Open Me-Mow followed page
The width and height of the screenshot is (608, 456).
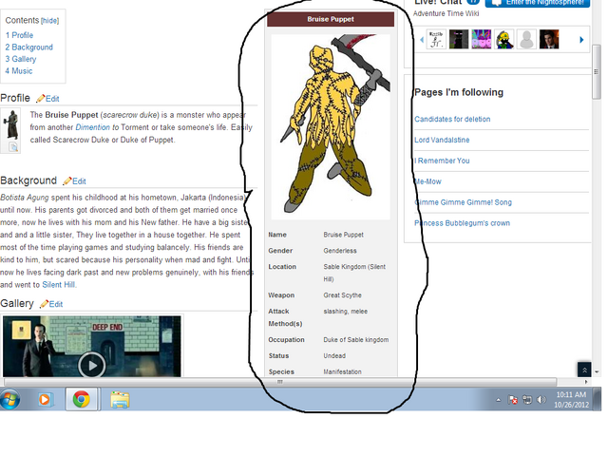pyautogui.click(x=427, y=181)
